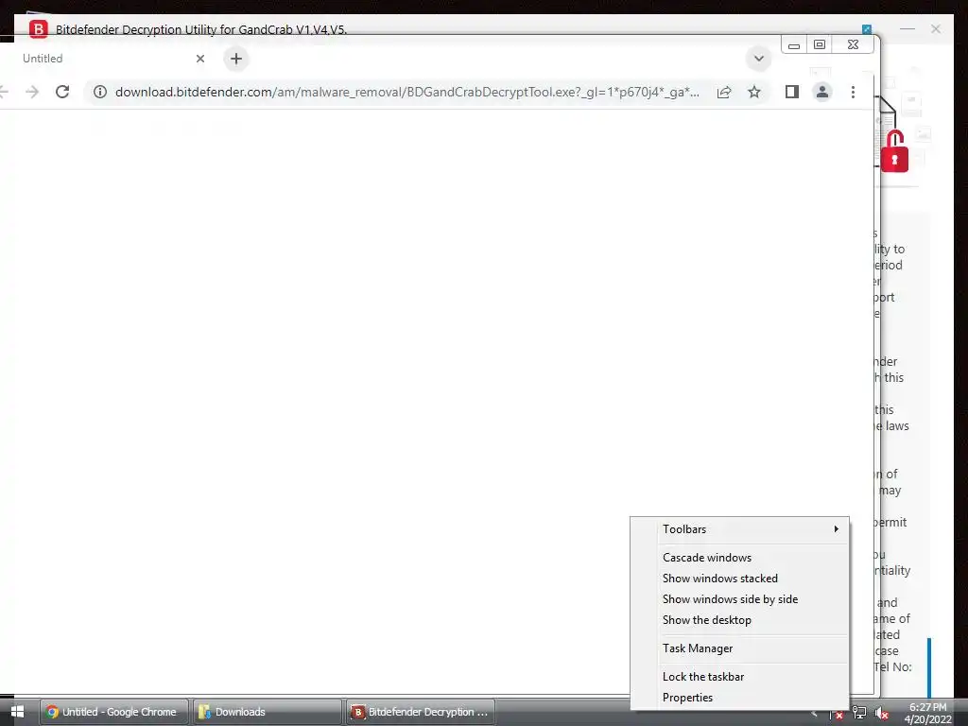Share this page from the address bar
This screenshot has width=968, height=726.
pyautogui.click(x=724, y=92)
